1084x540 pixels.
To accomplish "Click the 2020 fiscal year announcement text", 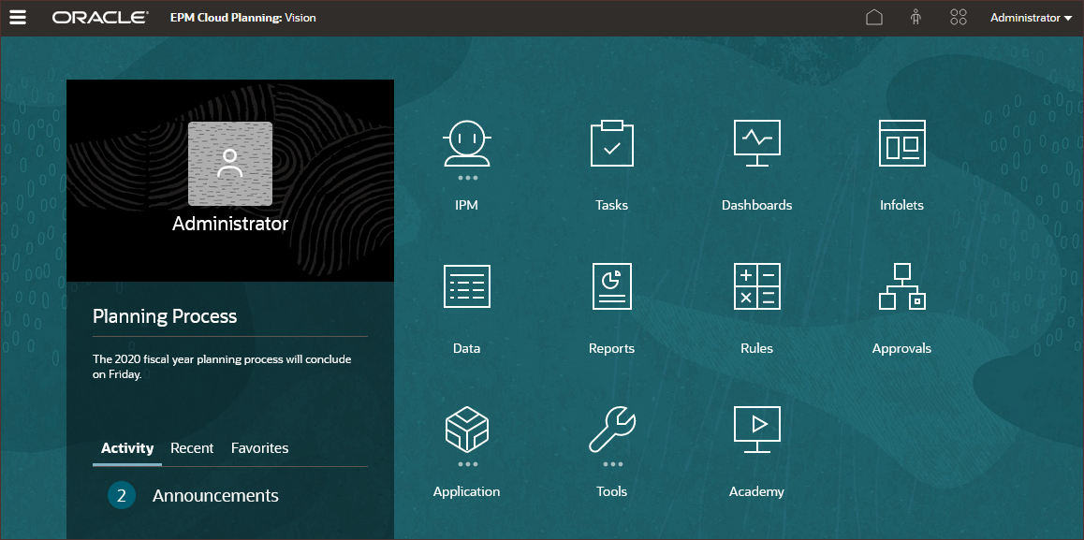I will 222,367.
